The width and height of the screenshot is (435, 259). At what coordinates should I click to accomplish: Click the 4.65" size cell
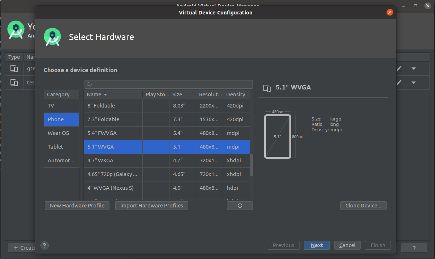pos(182,174)
